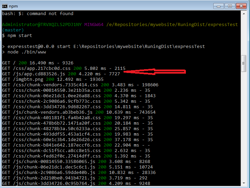Close the npm terminal window
This screenshot has height=188, width=250.
[241, 6]
